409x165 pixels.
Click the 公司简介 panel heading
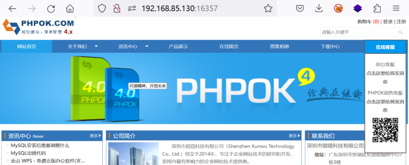click(x=124, y=136)
